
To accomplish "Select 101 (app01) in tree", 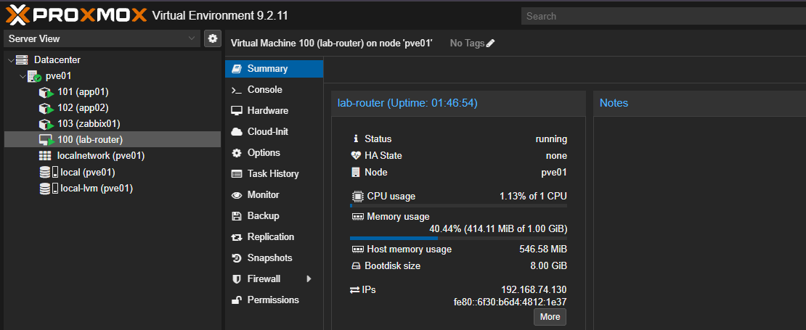I will coord(83,92).
